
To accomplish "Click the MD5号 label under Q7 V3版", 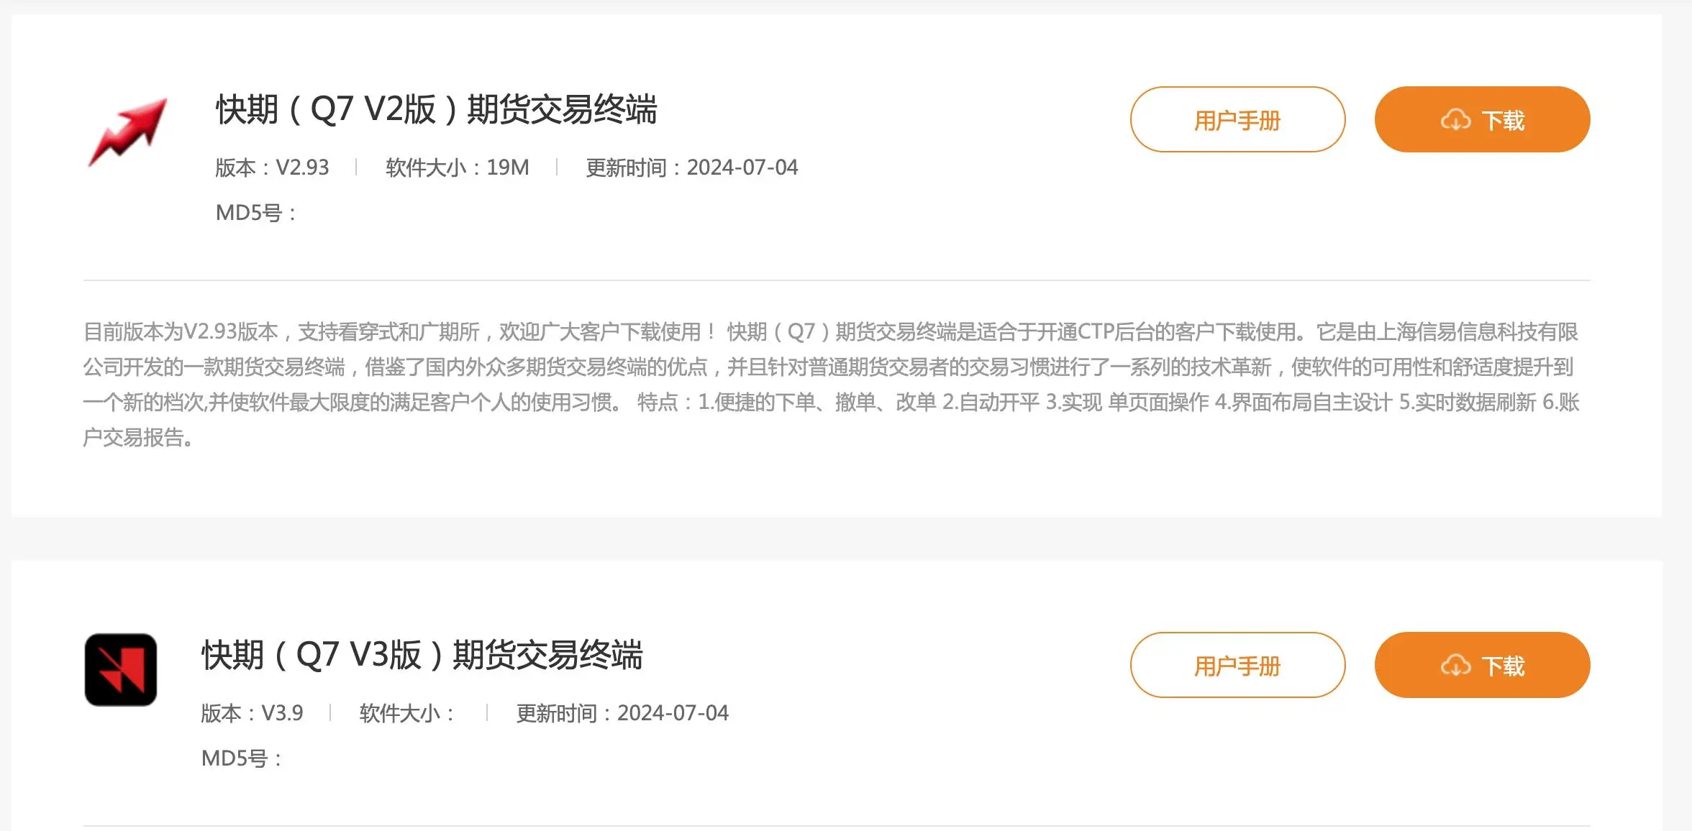I will tap(242, 758).
